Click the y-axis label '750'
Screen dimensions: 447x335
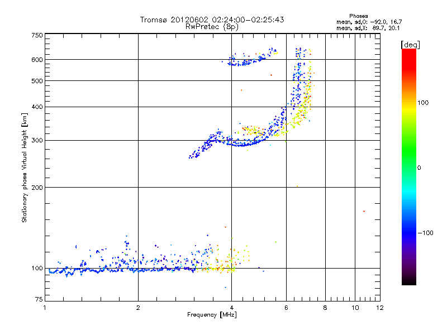pos(37,35)
